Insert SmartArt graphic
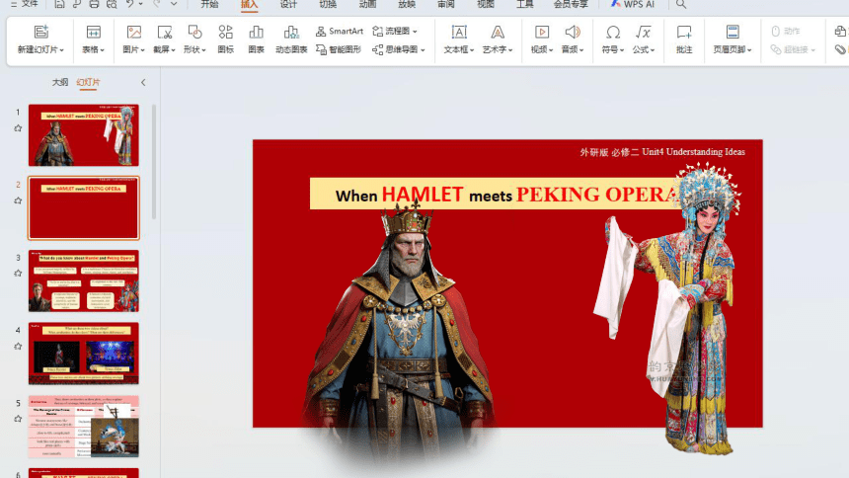Screen dimensions: 849x478 (340, 31)
